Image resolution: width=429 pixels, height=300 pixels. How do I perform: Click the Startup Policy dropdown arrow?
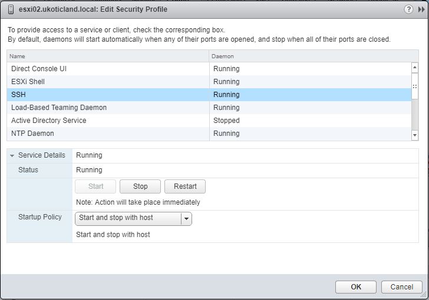pyautogui.click(x=186, y=219)
